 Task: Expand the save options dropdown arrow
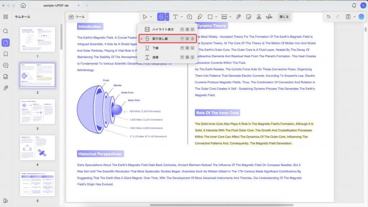point(354,17)
